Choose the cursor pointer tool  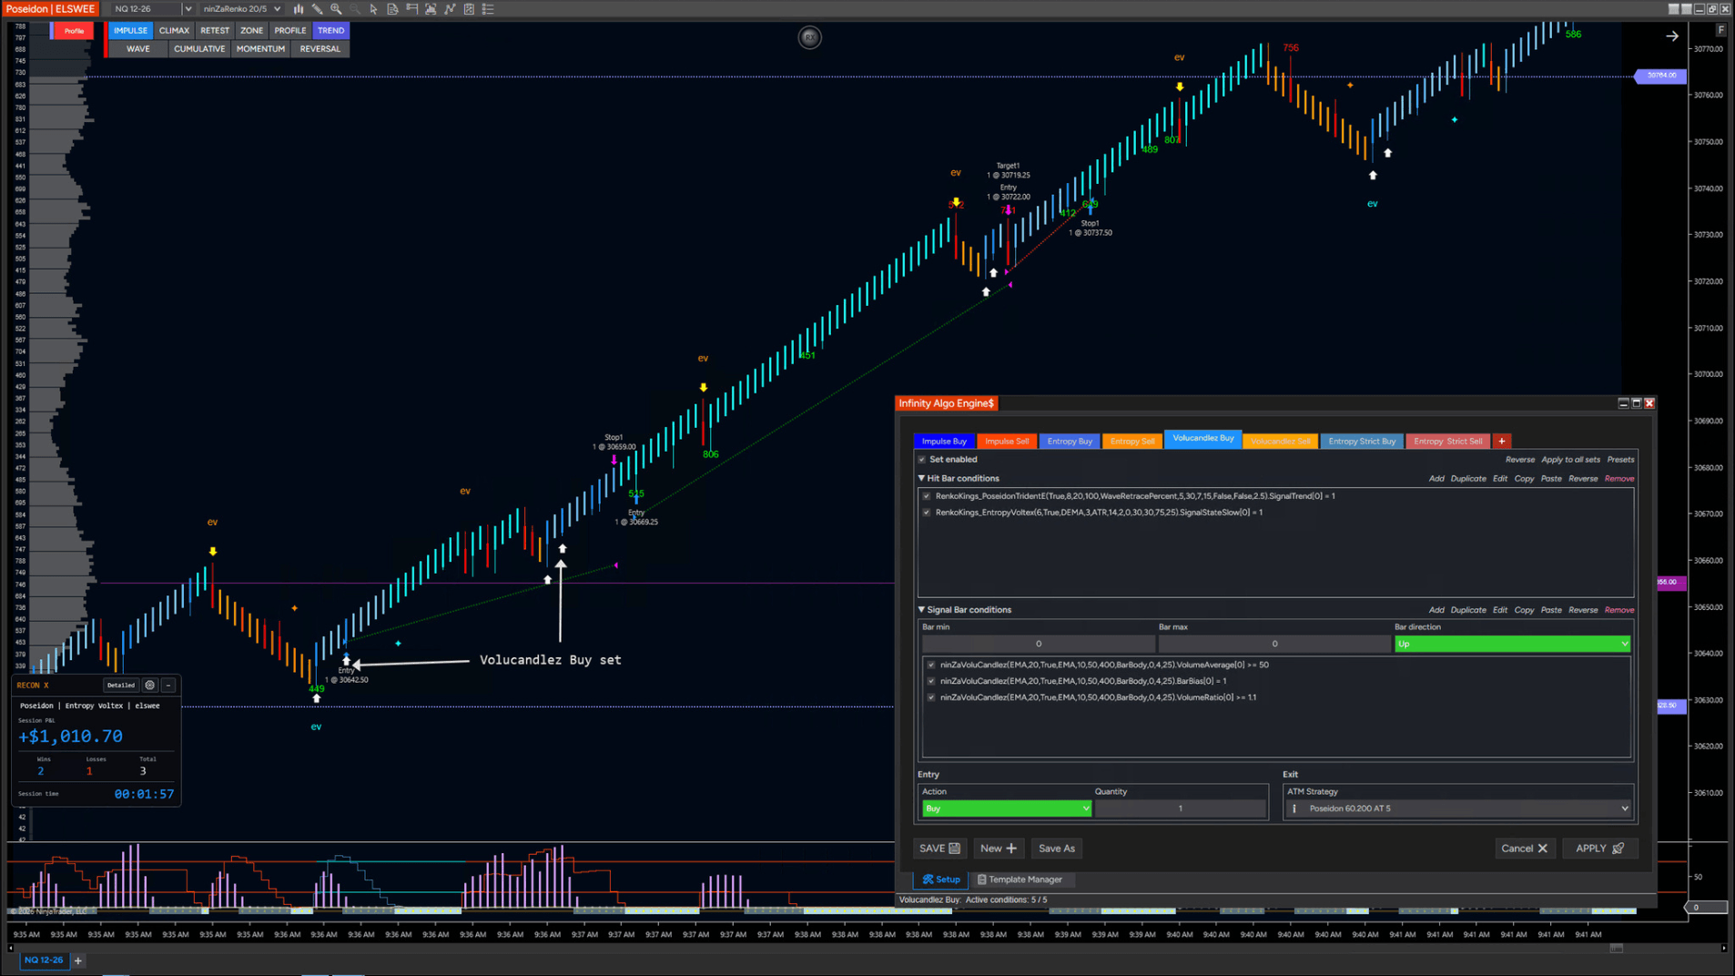(374, 9)
